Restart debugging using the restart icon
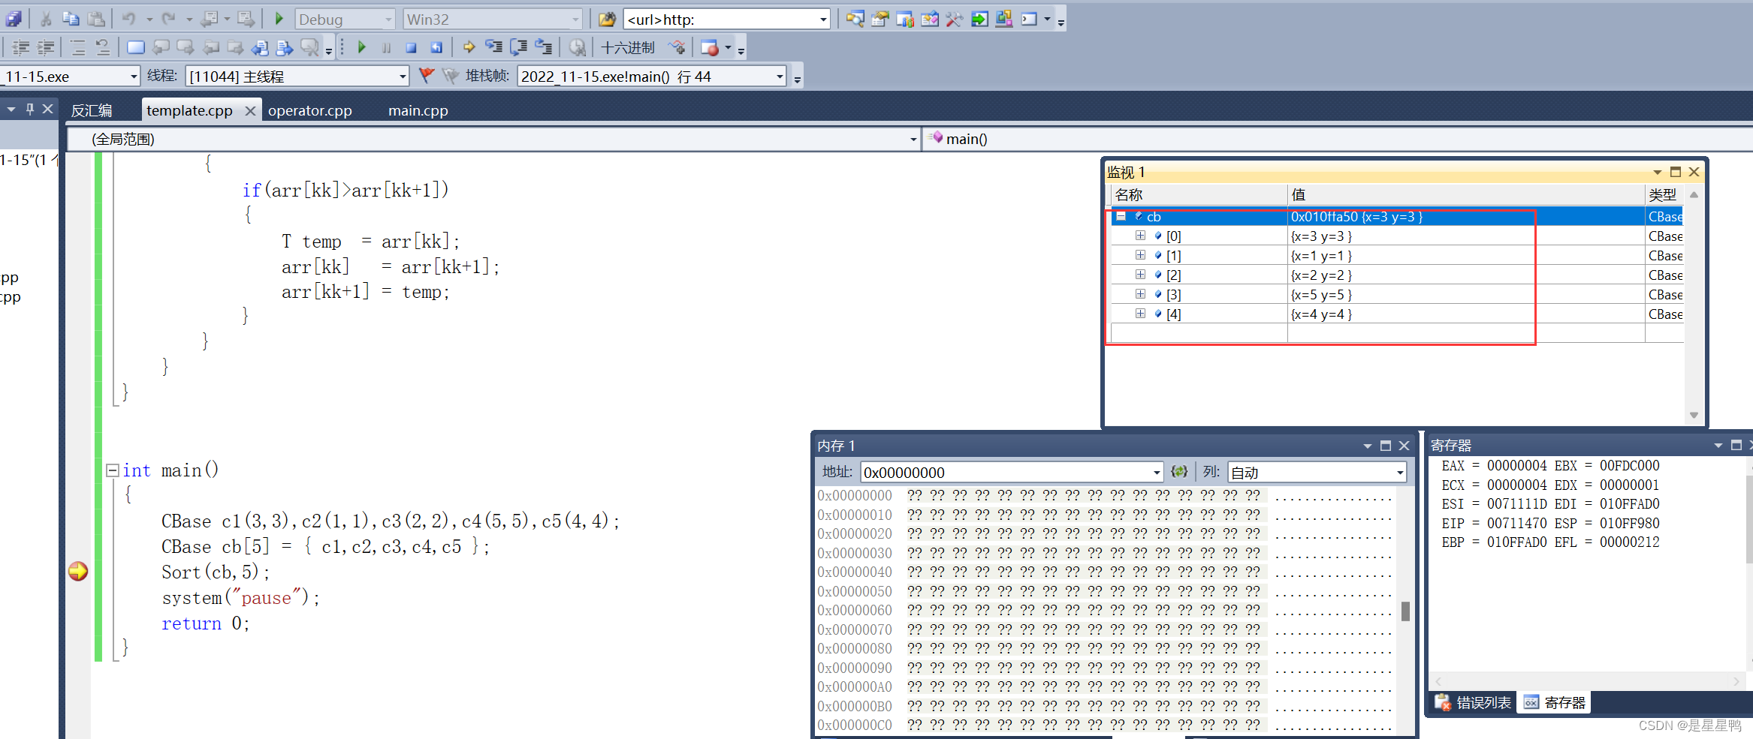The image size is (1753, 739). 436,47
